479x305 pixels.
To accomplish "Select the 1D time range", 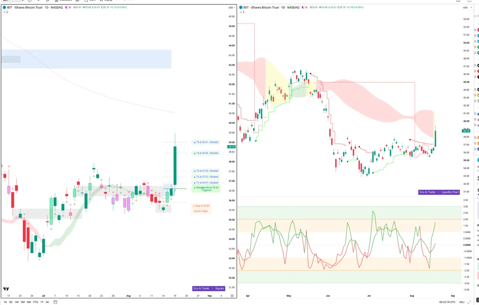I will tap(5, 302).
